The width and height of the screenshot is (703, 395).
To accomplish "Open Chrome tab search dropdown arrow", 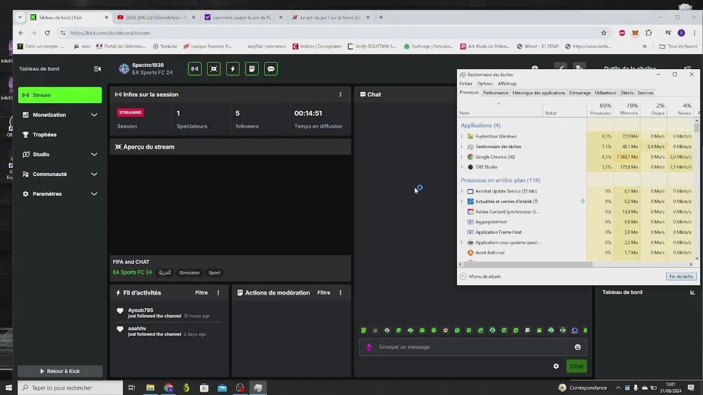I will (20, 17).
